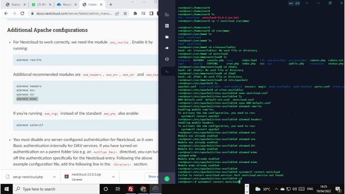The image size is (345, 194).
Task: Open Chrome from the taskbar
Action: (143, 189)
